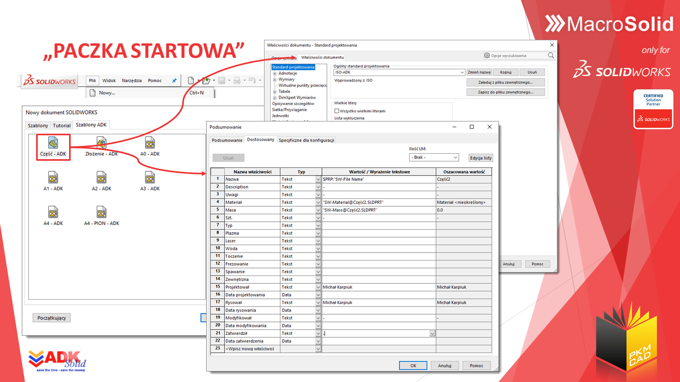Click OK in the Podsumowanie dialog
680x382 pixels.
[x=413, y=365]
